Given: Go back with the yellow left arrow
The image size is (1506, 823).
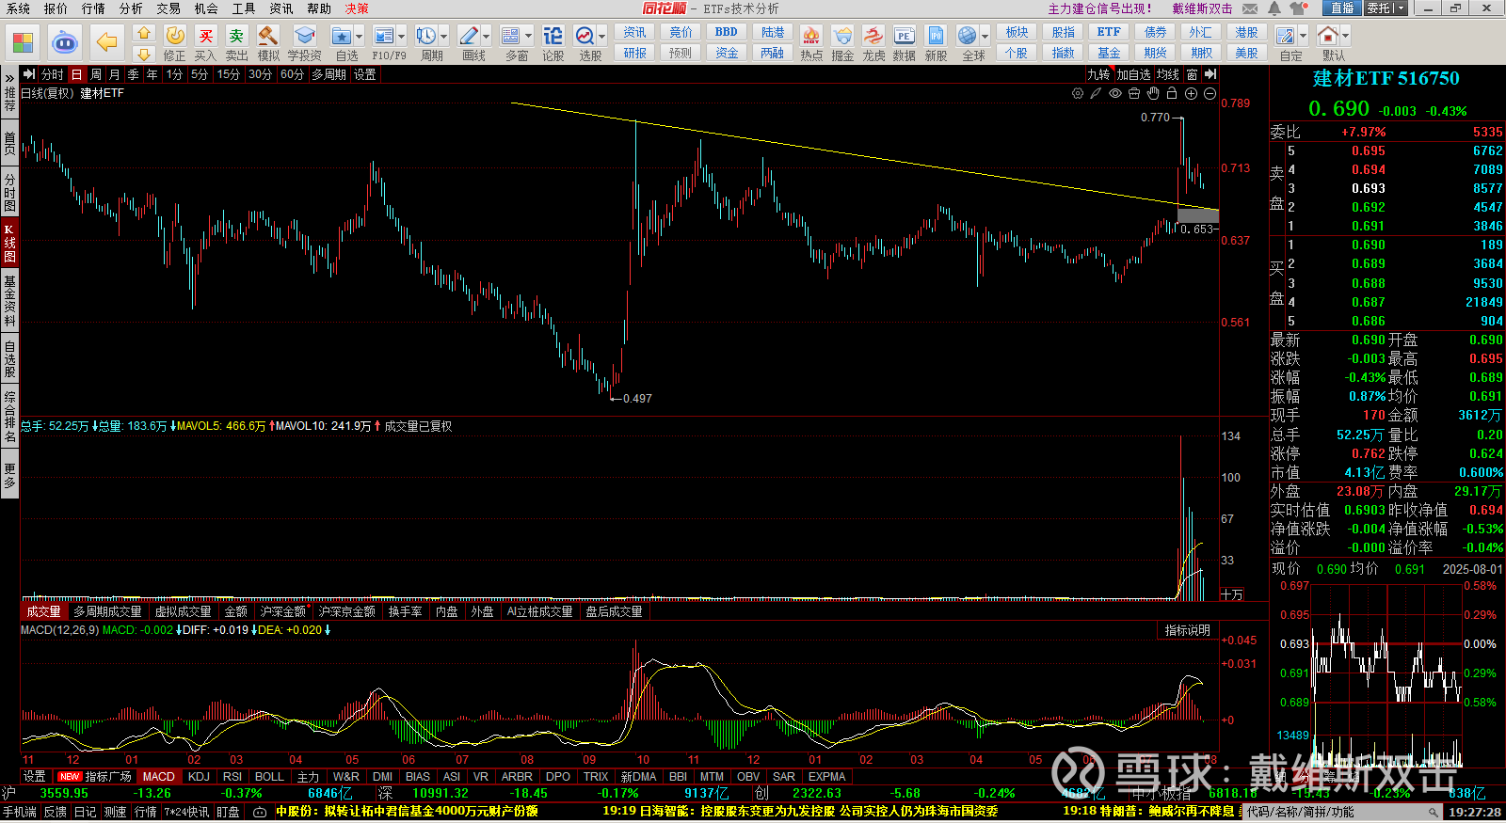Looking at the screenshot, I should tap(106, 42).
